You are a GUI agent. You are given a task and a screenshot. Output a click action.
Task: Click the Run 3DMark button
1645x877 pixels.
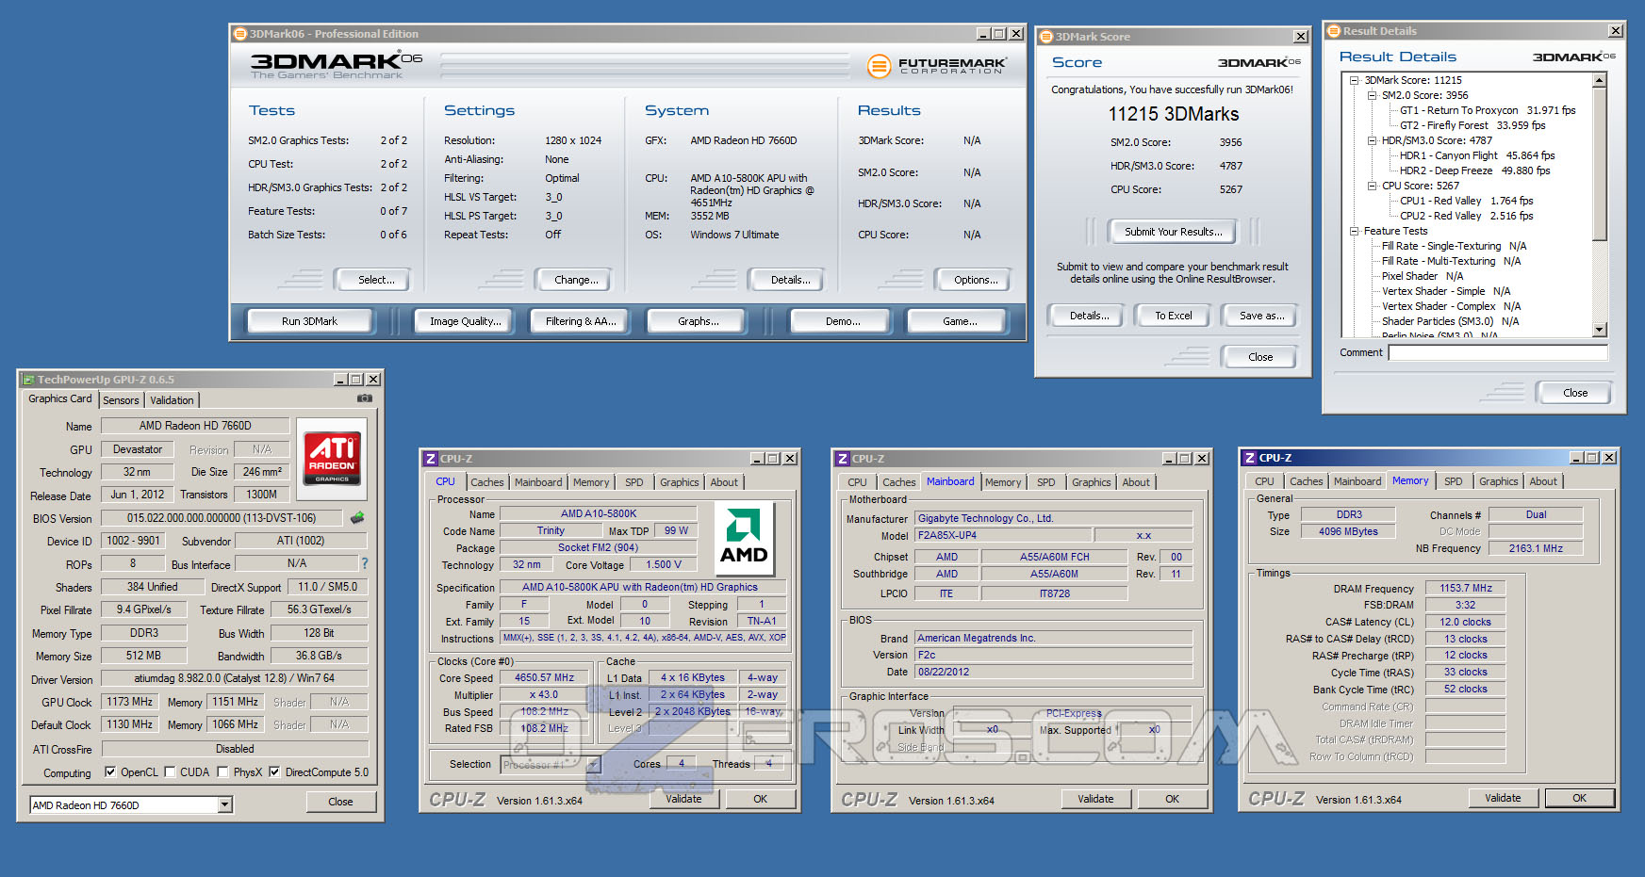[309, 321]
